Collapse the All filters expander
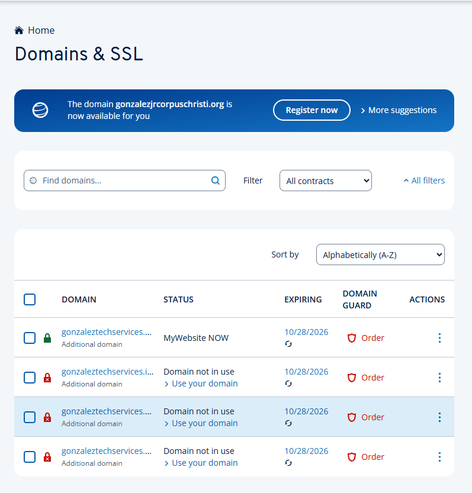This screenshot has width=472, height=493. click(424, 181)
